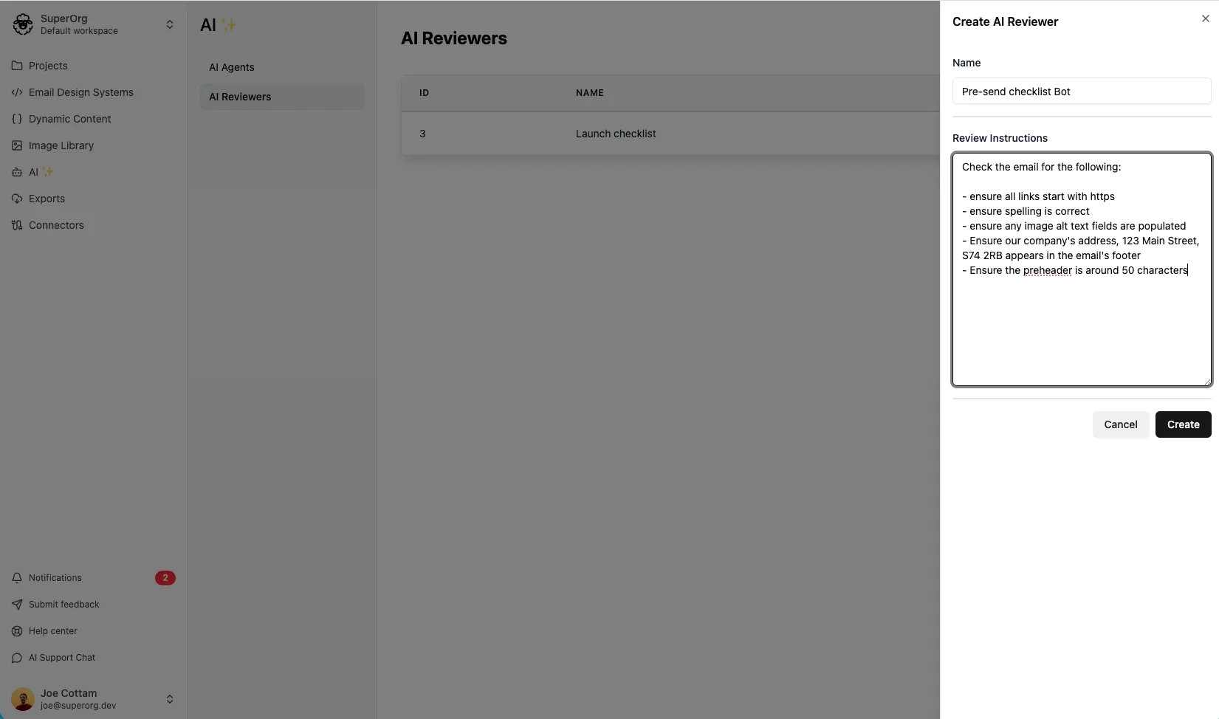Expand Joe Cottam's account menu
Viewport: 1219px width, 719px height.
[x=170, y=699]
